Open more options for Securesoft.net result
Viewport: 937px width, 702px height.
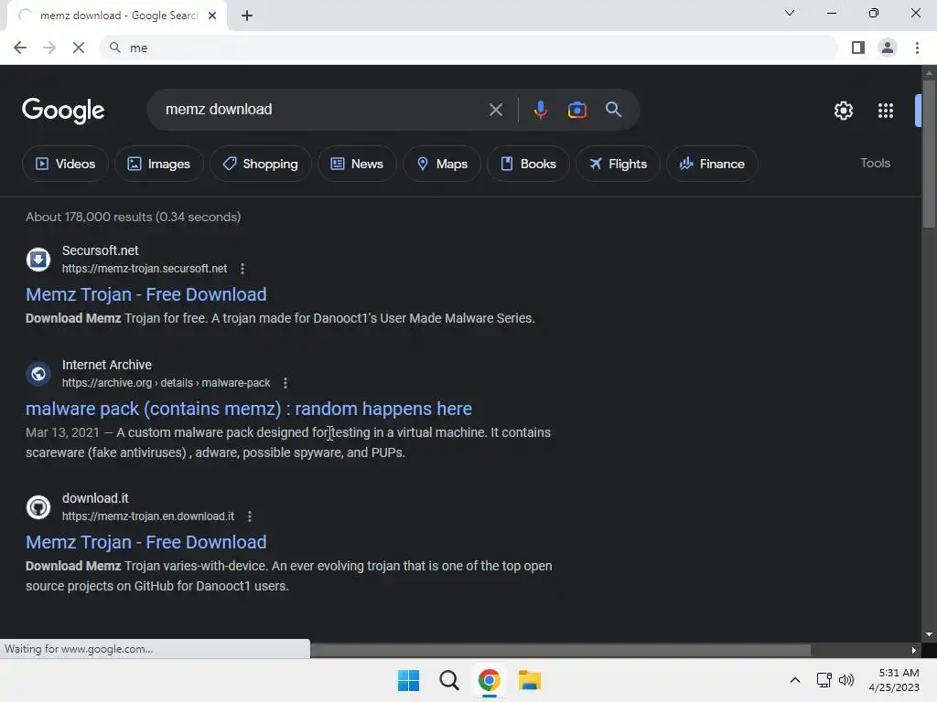click(x=242, y=269)
